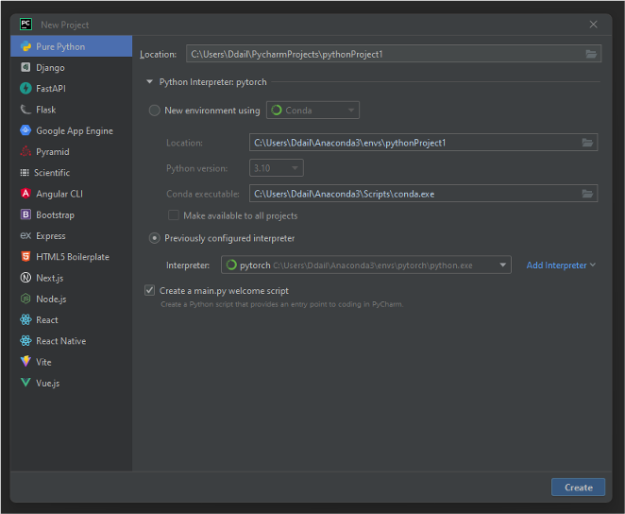The height and width of the screenshot is (514, 625).
Task: Click the pytorch conda icon in Interpreter field
Action: pyautogui.click(x=231, y=265)
